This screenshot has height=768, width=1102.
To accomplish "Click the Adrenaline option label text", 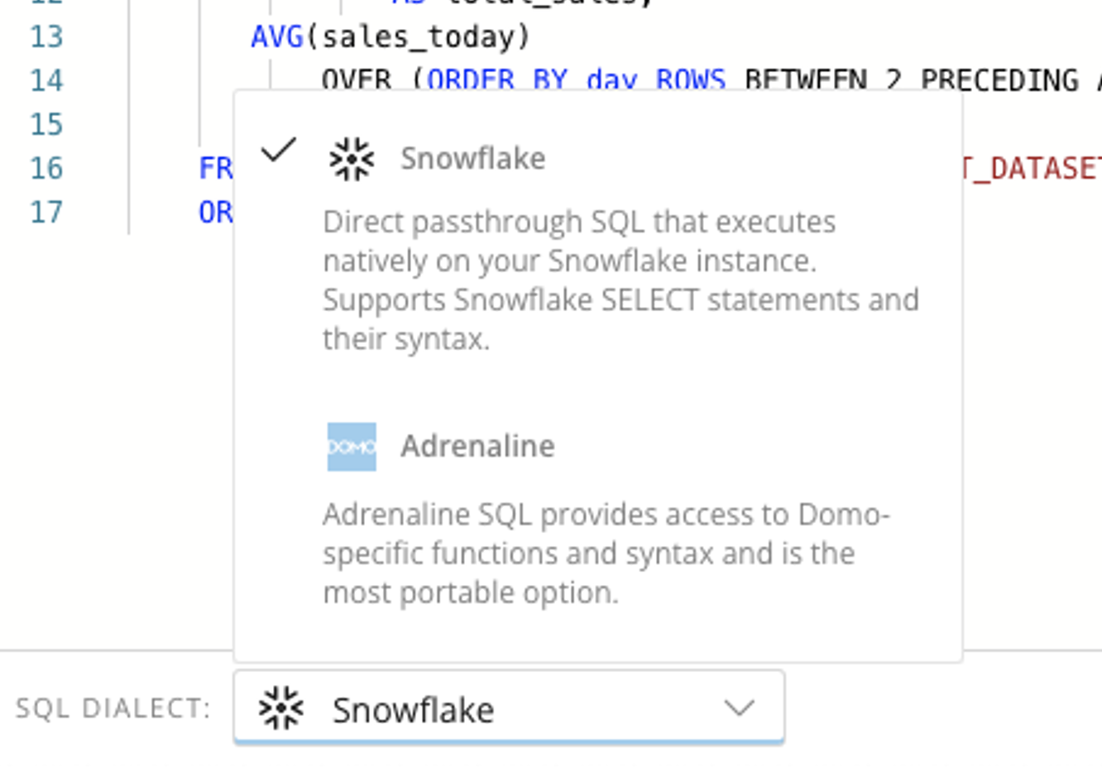I will coord(477,445).
